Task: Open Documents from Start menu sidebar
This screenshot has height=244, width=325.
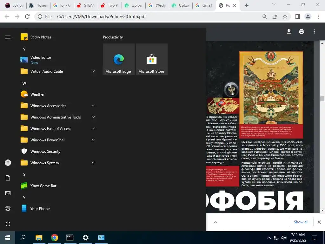Action: (x=8, y=178)
